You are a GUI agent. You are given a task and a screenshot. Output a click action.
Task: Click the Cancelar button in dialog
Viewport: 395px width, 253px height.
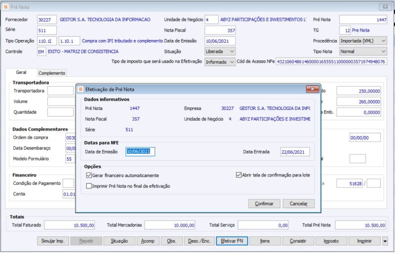point(299,204)
